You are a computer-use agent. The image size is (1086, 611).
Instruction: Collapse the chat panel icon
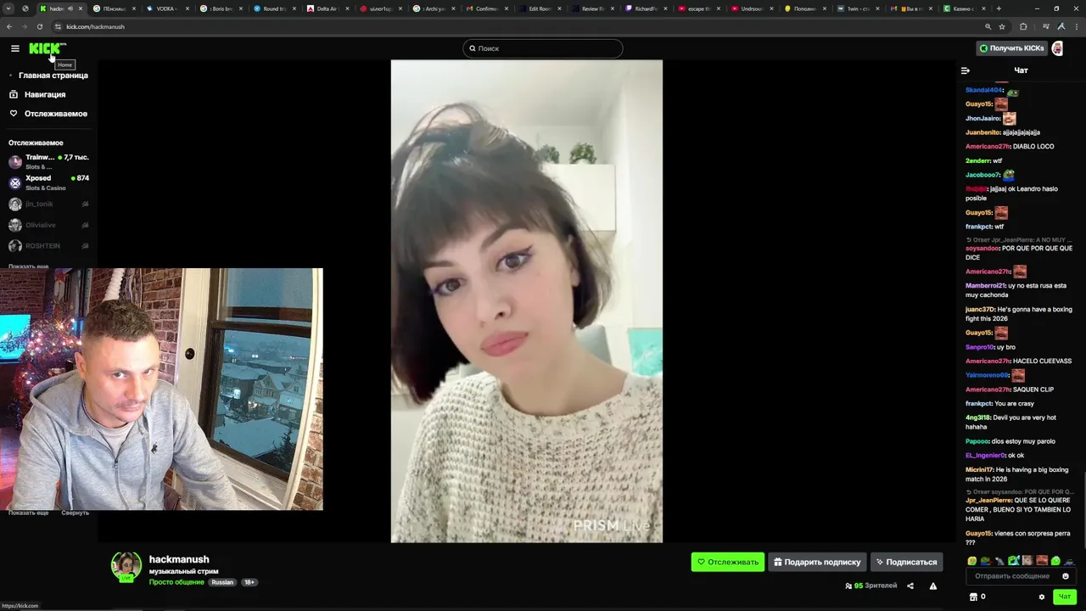tap(965, 70)
